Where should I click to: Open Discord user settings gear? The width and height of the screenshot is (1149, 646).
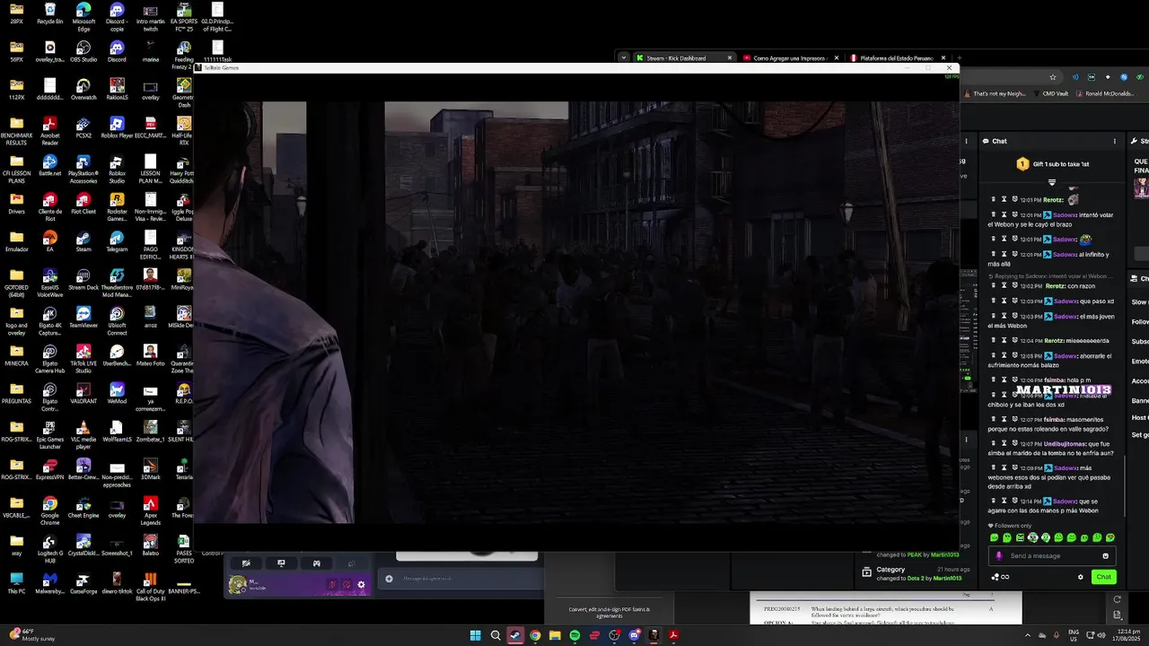point(361,584)
